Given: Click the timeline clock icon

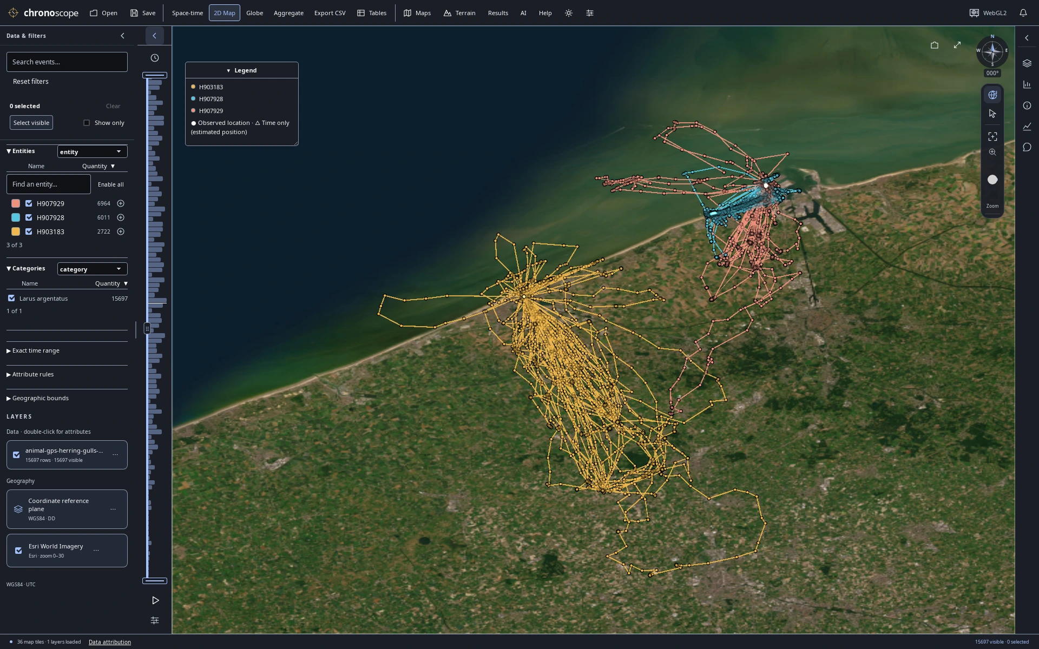Looking at the screenshot, I should (x=155, y=58).
